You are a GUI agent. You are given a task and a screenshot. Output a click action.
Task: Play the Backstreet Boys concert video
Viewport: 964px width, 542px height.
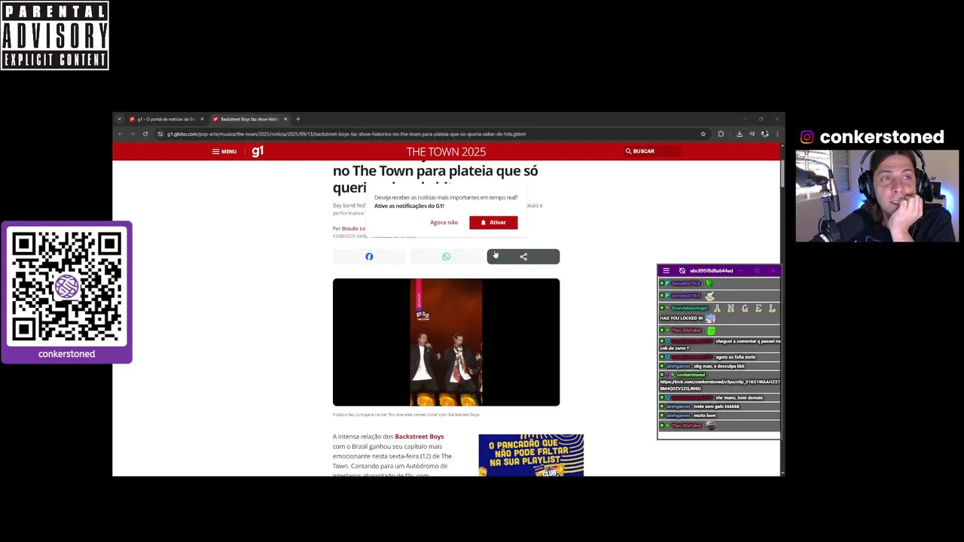click(446, 343)
